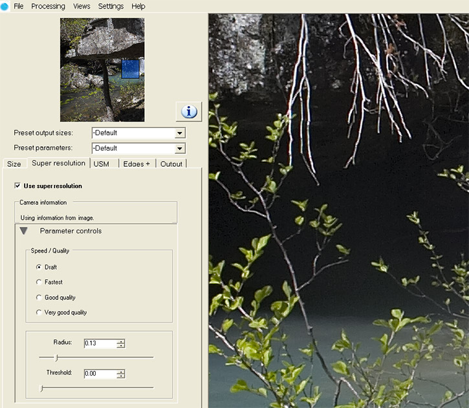Click the enlarged preview image of branches
469x408 pixels.
338,210
